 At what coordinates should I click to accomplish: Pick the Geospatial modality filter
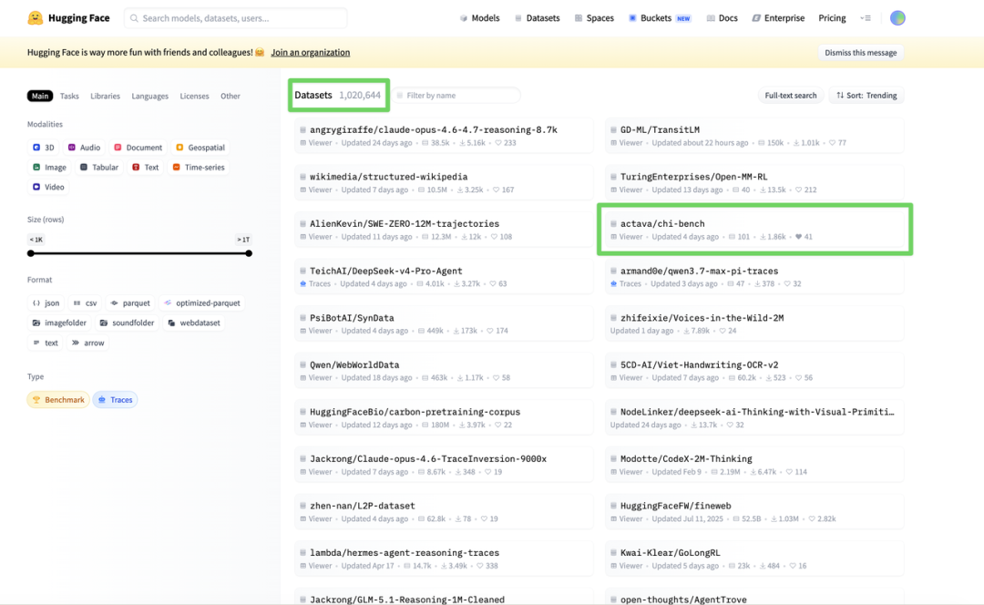(x=200, y=148)
